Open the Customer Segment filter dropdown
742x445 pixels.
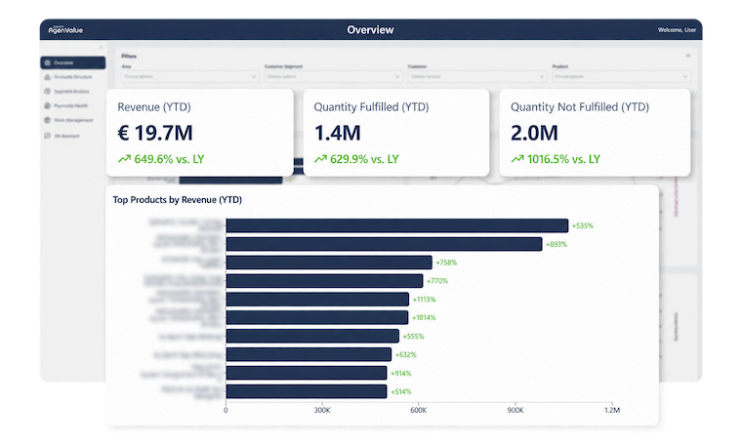(x=333, y=77)
